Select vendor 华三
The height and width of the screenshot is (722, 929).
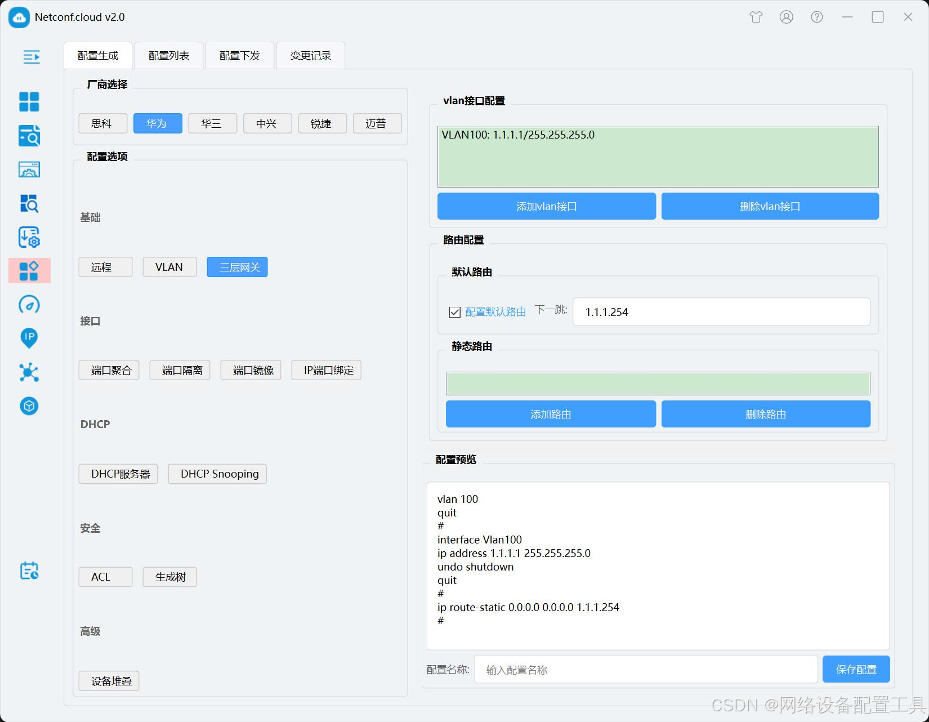pos(213,123)
